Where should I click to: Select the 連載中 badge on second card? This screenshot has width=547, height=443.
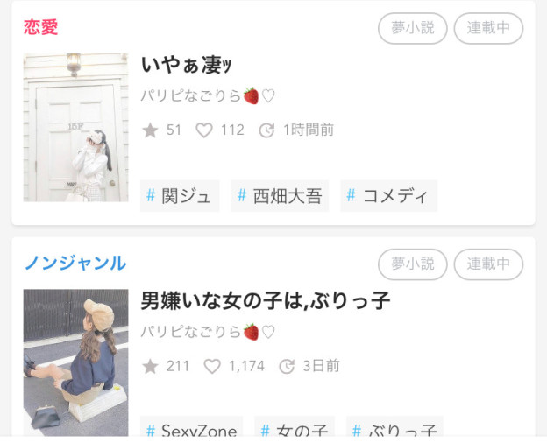[x=488, y=264]
